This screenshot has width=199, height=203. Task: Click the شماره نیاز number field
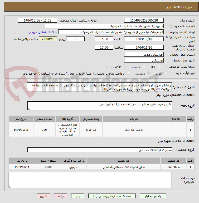coord(144,20)
